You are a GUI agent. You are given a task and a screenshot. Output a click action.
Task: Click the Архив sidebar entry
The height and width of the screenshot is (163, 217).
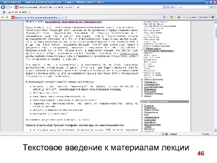[148, 96]
